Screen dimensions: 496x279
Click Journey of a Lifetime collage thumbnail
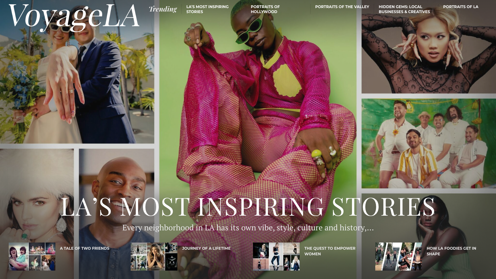tap(154, 257)
